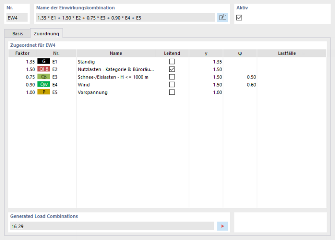This screenshot has width=335, height=240.
Task: Click the black G category swatch
Action: click(44, 61)
